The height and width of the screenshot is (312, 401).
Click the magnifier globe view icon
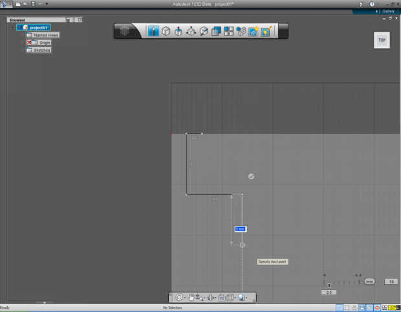(241, 297)
